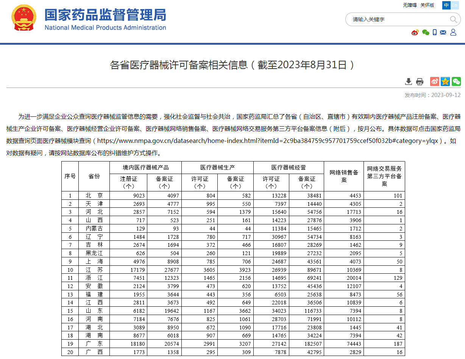This screenshot has height=359, width=465.
Task: Select the 山西 province cell
Action: (94, 220)
